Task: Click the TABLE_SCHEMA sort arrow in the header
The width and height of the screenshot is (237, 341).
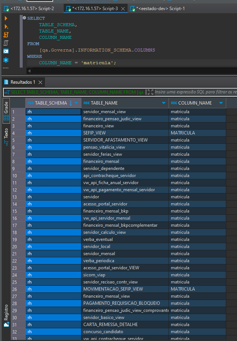Action: pyautogui.click(x=71, y=103)
